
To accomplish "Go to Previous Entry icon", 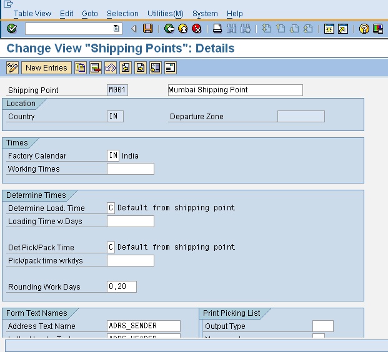I will pyautogui.click(x=126, y=68).
